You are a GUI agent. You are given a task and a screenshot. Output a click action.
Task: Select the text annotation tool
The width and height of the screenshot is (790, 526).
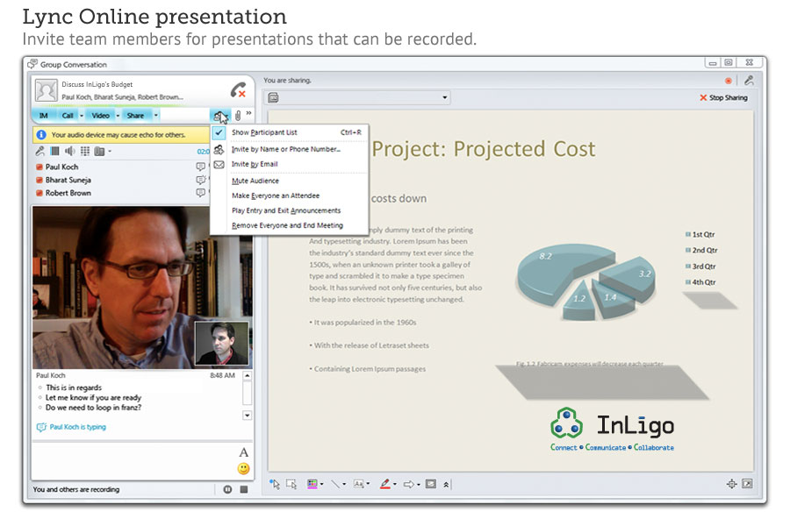click(359, 484)
